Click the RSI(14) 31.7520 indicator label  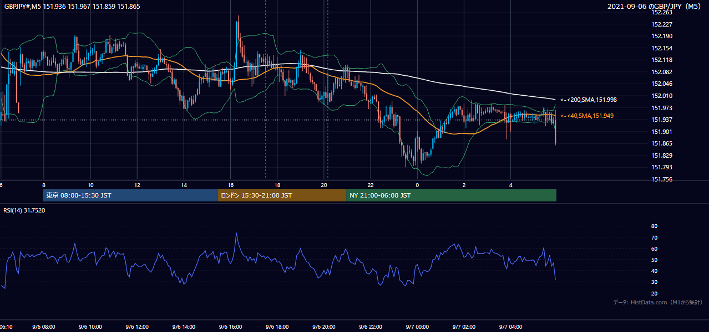[x=24, y=210]
